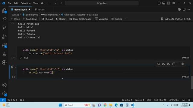Expand the collapsed output ellipsis beside hello ratan lal
The image size is (193, 108).
click(13, 24)
